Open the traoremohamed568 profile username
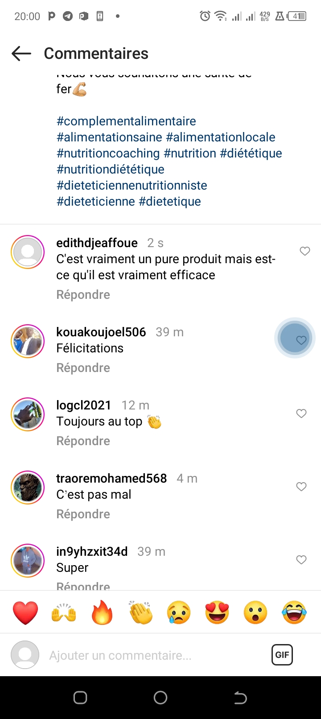This screenshot has height=719, width=321. 111,478
